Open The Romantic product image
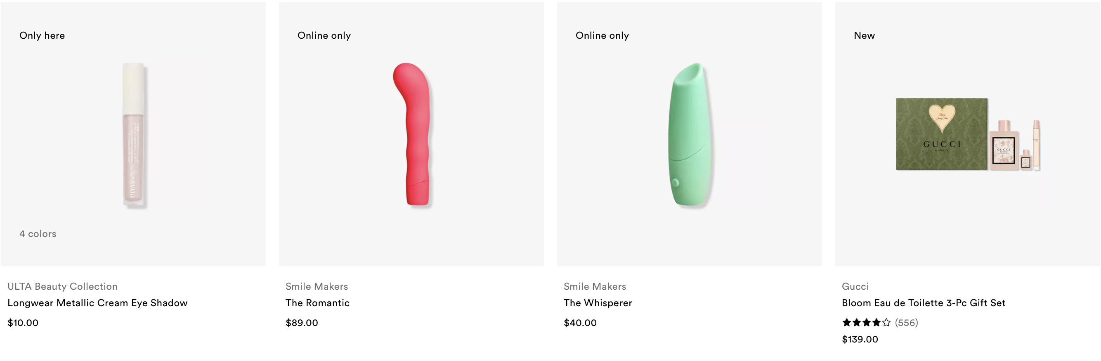 click(411, 135)
